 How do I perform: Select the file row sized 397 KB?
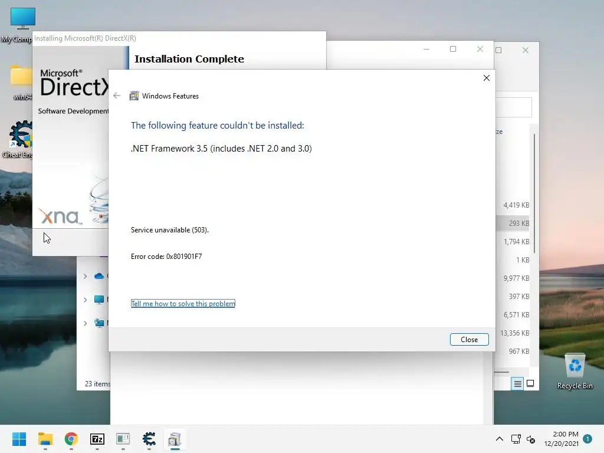tap(513, 297)
